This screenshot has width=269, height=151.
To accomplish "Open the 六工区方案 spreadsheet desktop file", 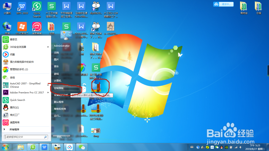I will (x=52, y=10).
